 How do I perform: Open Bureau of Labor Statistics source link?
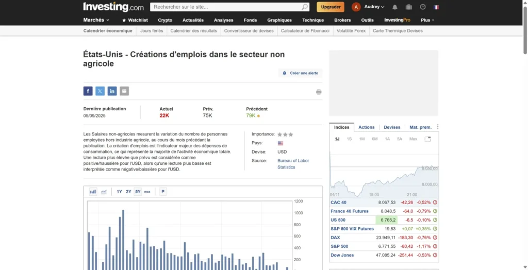293,164
